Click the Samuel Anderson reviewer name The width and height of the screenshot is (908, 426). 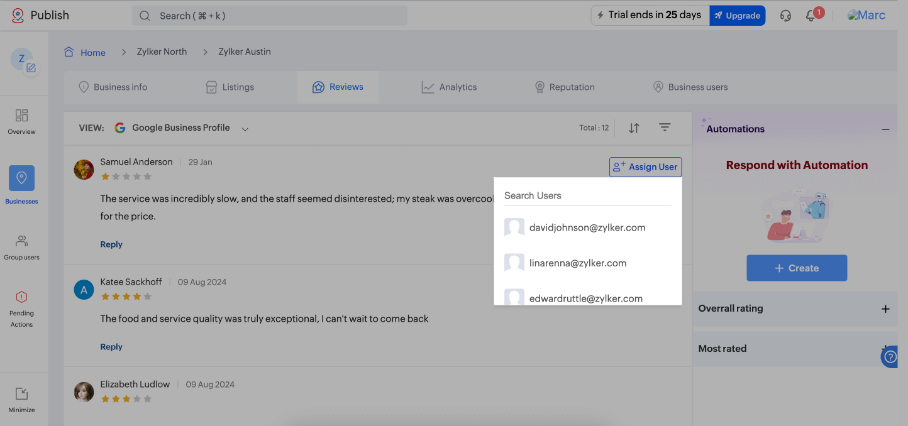136,162
